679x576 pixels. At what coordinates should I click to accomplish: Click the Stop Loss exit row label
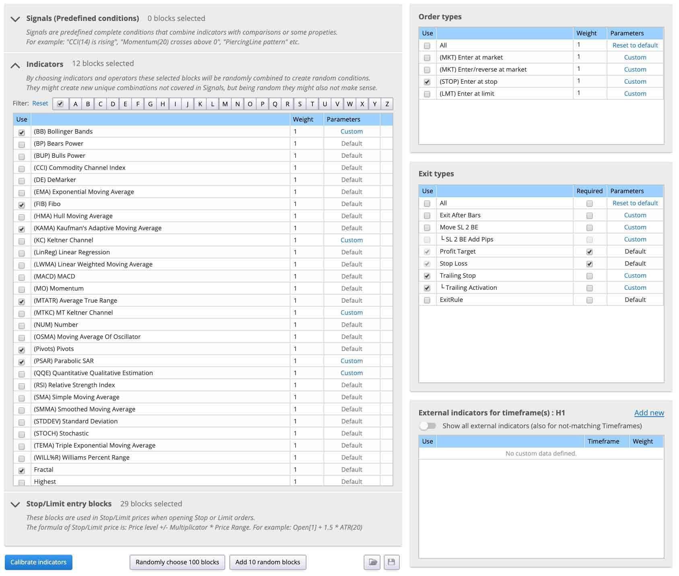click(454, 264)
